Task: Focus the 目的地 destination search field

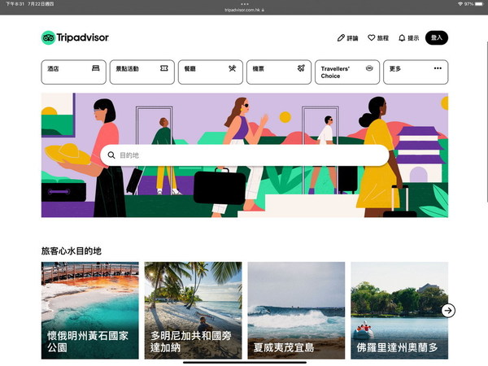Action: [x=245, y=155]
